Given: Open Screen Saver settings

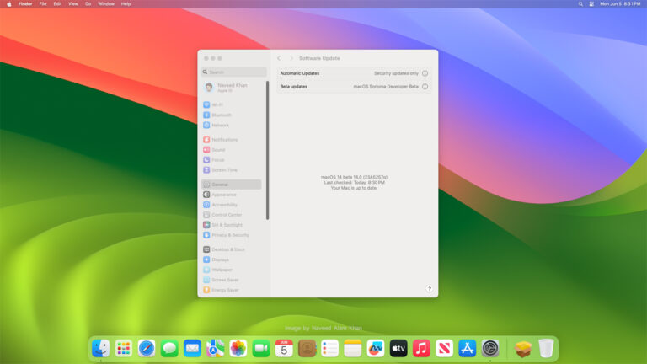Looking at the screenshot, I should click(222, 280).
